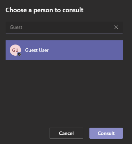
Task: Select Guest User from the results
Action: click(x=64, y=50)
